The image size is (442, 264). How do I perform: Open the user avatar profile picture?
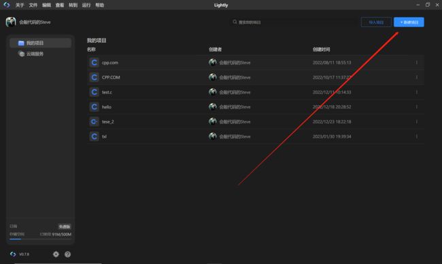click(11, 22)
